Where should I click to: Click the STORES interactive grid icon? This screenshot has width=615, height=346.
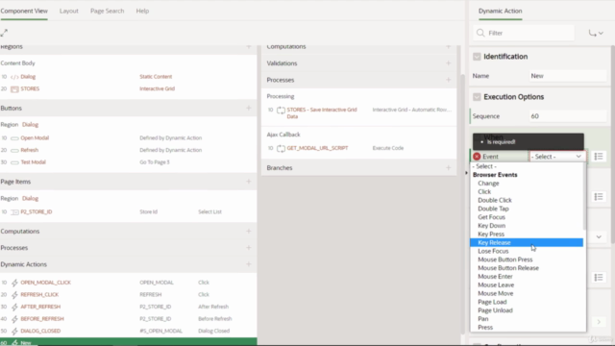click(14, 89)
